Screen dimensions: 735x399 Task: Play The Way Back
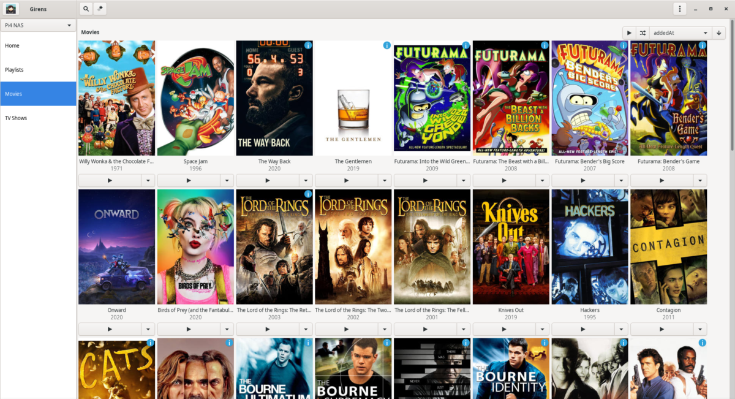coord(268,181)
